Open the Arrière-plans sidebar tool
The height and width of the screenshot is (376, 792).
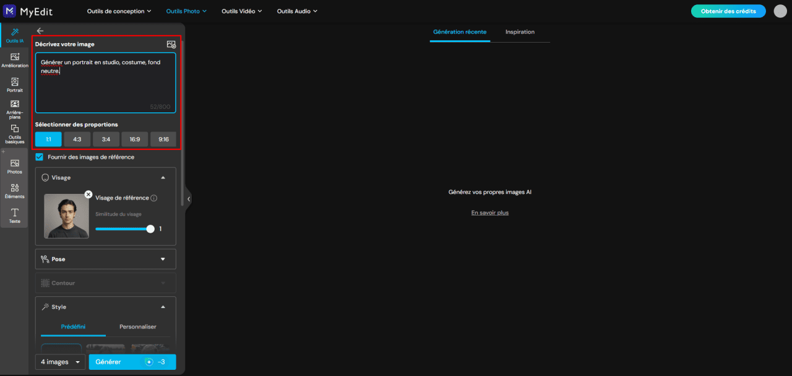(x=15, y=109)
